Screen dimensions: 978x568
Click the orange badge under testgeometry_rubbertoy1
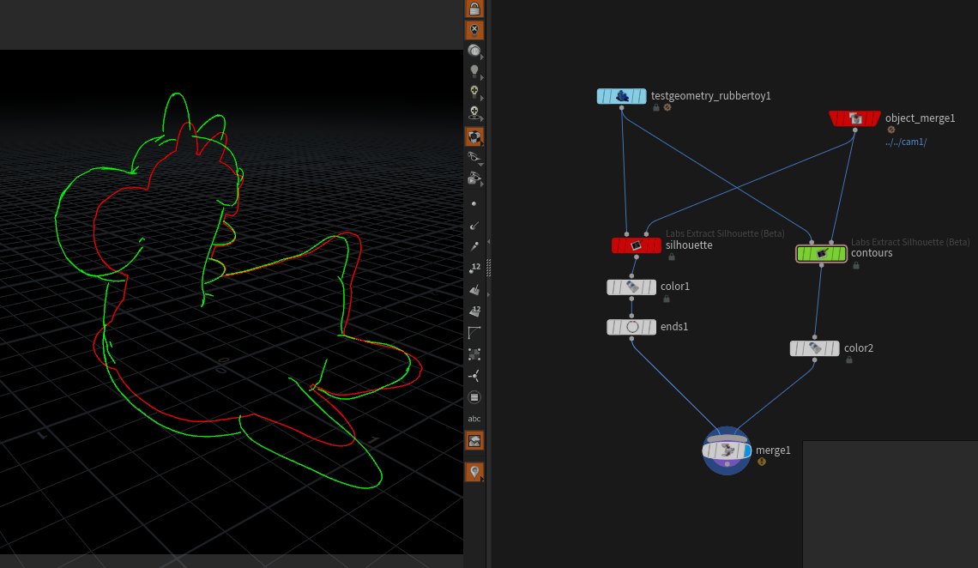click(667, 108)
